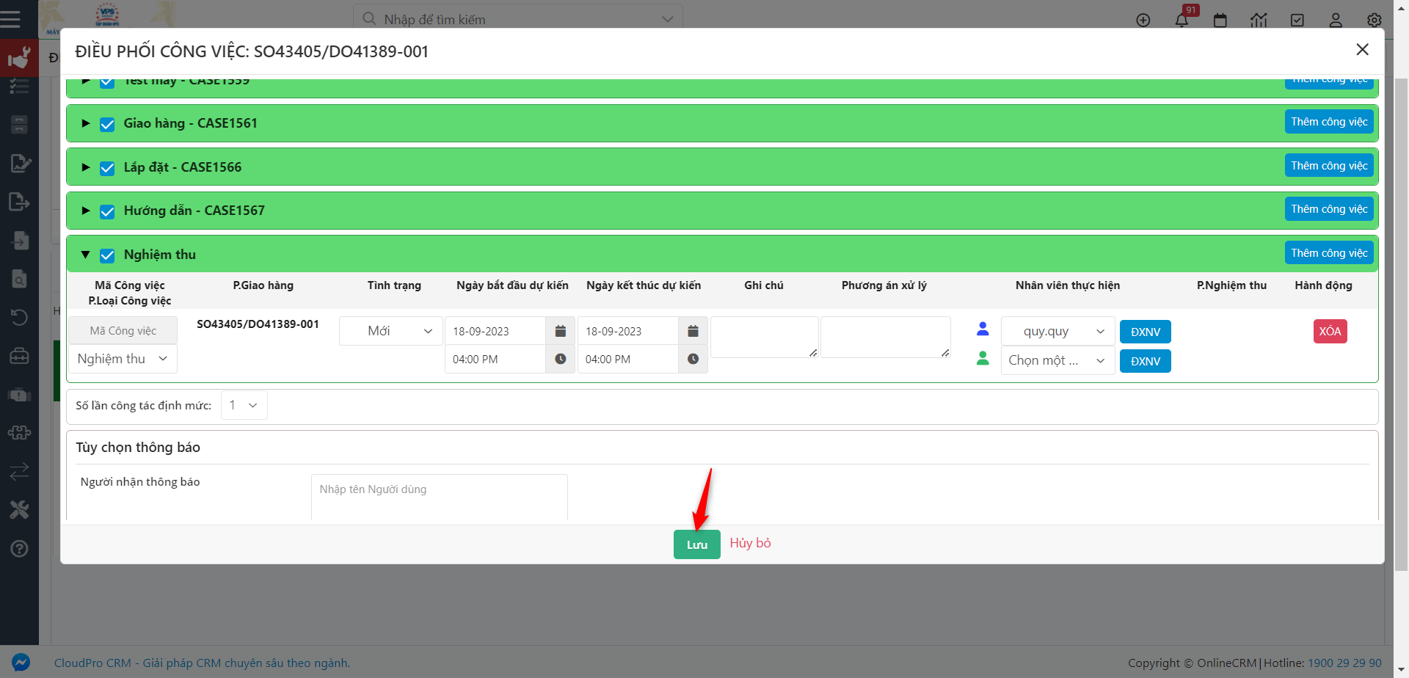Click the search magnifier icon

(370, 18)
